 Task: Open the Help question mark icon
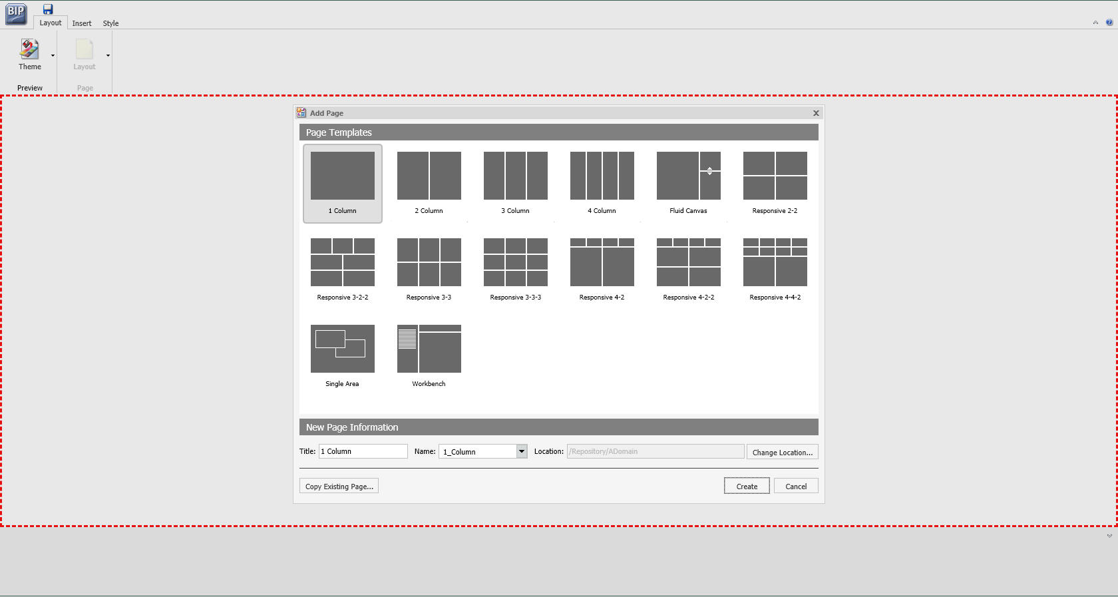pos(1109,23)
